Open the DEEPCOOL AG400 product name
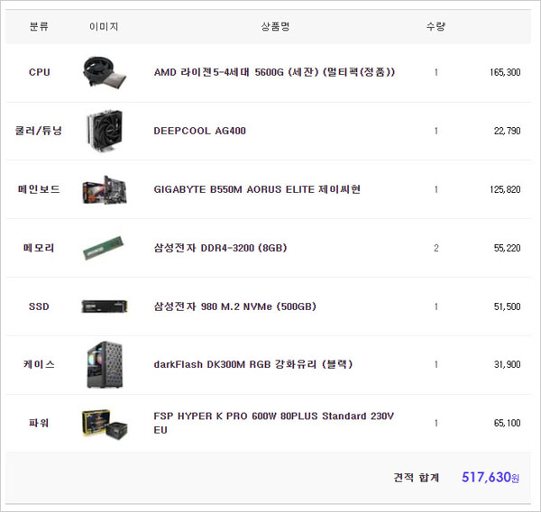Screen dimensions: 541x512 tap(200, 131)
